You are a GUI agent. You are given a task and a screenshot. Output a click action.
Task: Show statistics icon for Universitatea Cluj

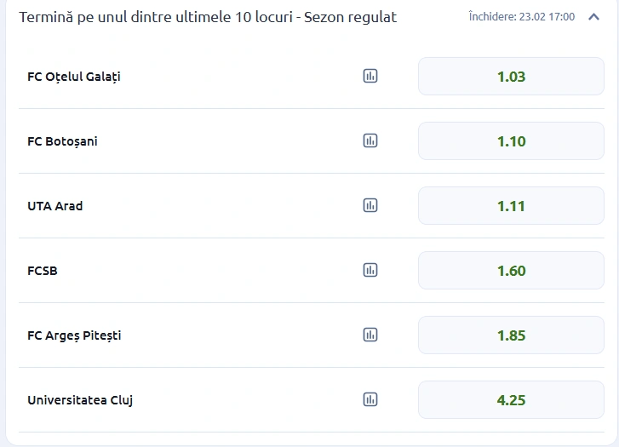pyautogui.click(x=370, y=399)
